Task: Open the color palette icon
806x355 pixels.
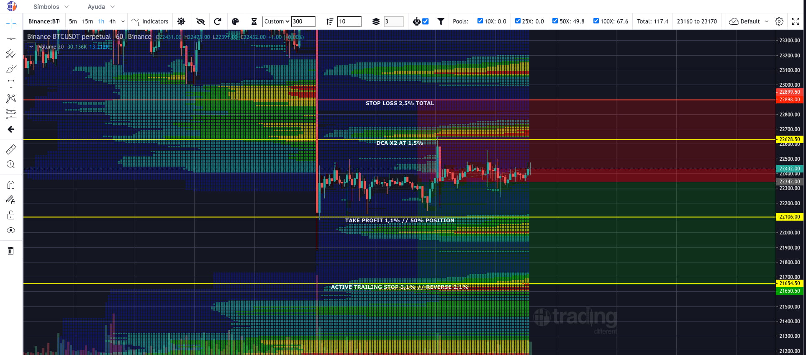Action: tap(235, 21)
